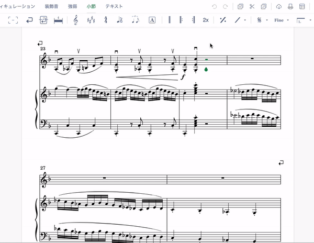This screenshot has height=243, width=314.
Task: Open the swing eighth-notes tool
Action: (x=136, y=19)
